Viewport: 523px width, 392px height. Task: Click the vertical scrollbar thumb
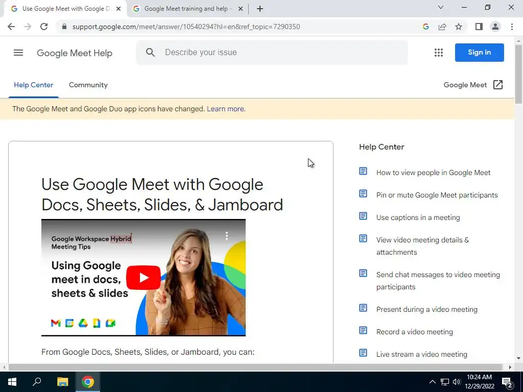tap(519, 75)
